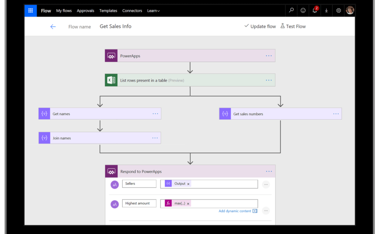Open Sellers output row options menu
Viewport: 379px width, 234px height.
[x=266, y=184]
